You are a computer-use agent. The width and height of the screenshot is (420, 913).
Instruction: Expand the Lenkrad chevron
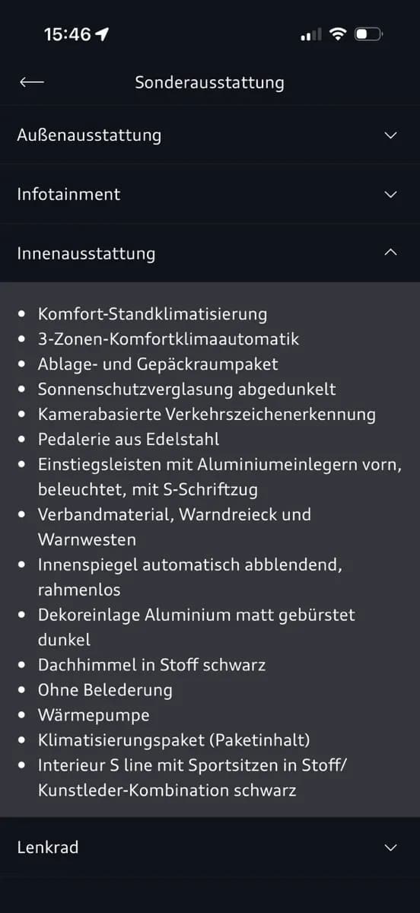coord(391,848)
